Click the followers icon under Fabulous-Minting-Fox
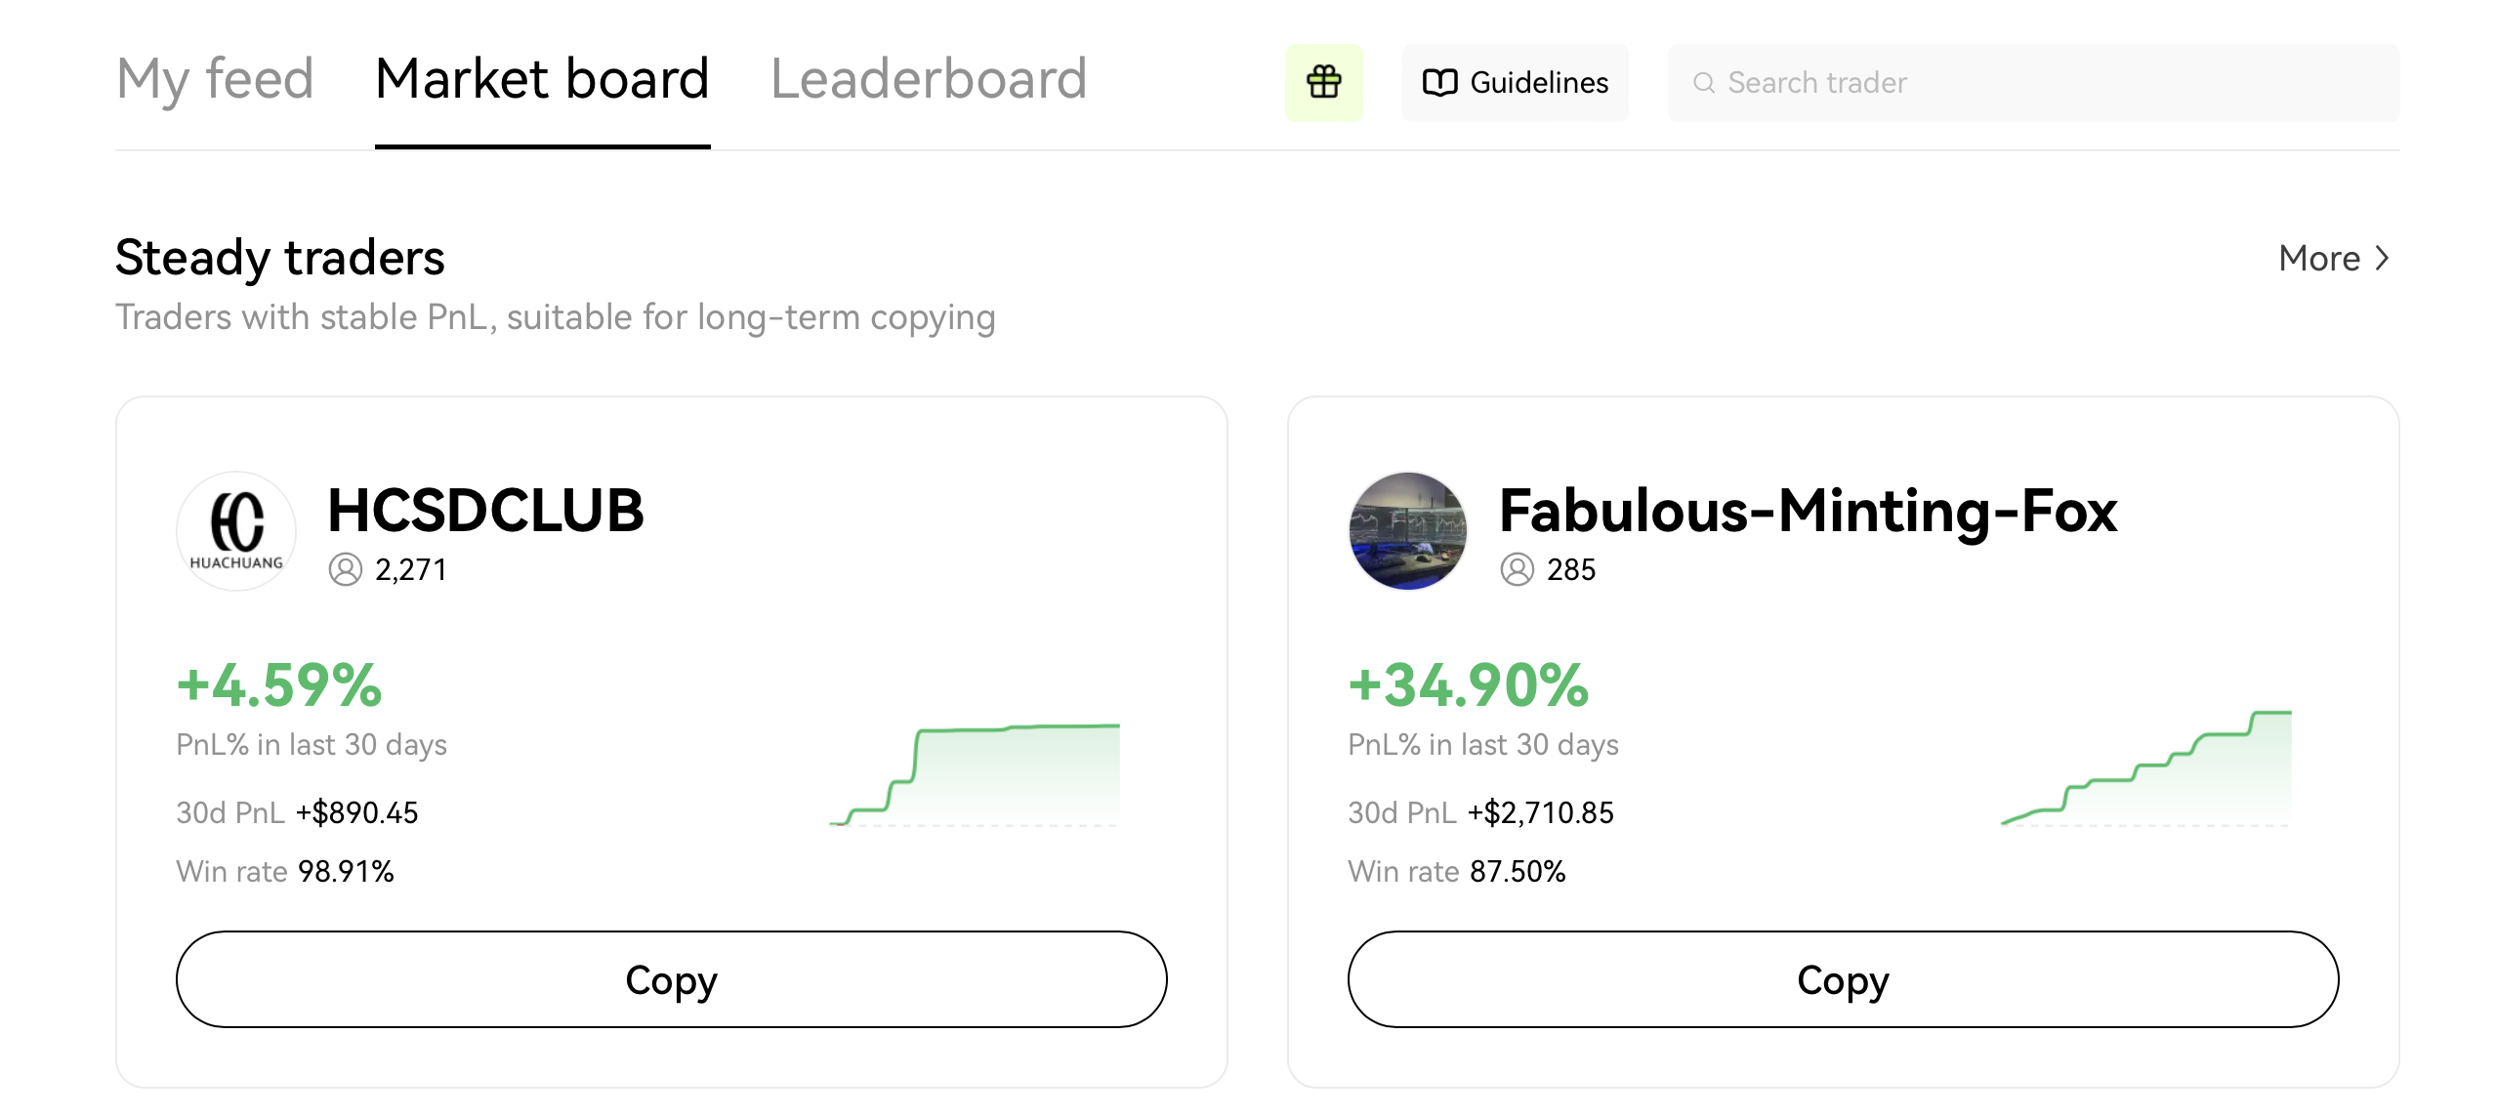 [1517, 569]
